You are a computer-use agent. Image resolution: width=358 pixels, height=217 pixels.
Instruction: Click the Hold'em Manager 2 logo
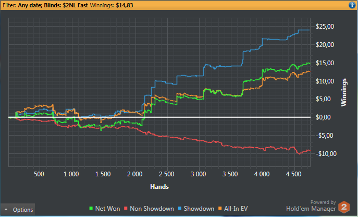[x=344, y=207]
